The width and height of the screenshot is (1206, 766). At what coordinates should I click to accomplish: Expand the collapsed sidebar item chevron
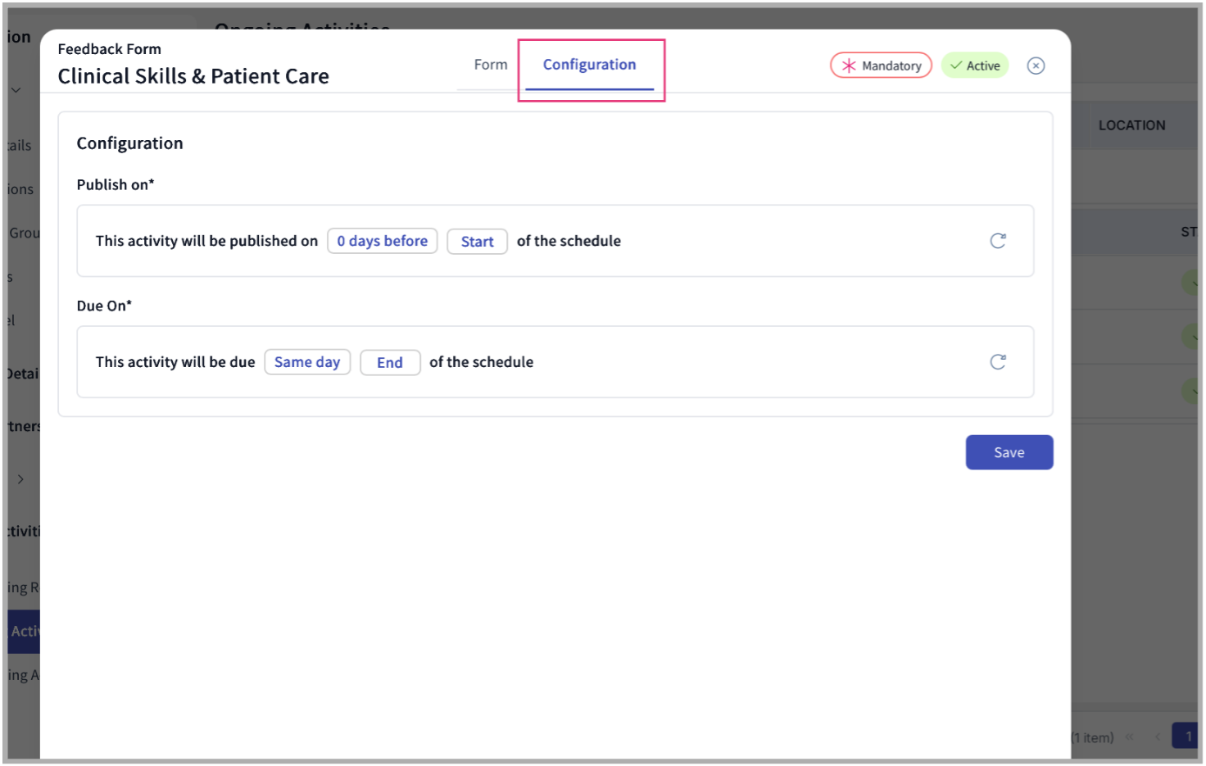pyautogui.click(x=21, y=479)
